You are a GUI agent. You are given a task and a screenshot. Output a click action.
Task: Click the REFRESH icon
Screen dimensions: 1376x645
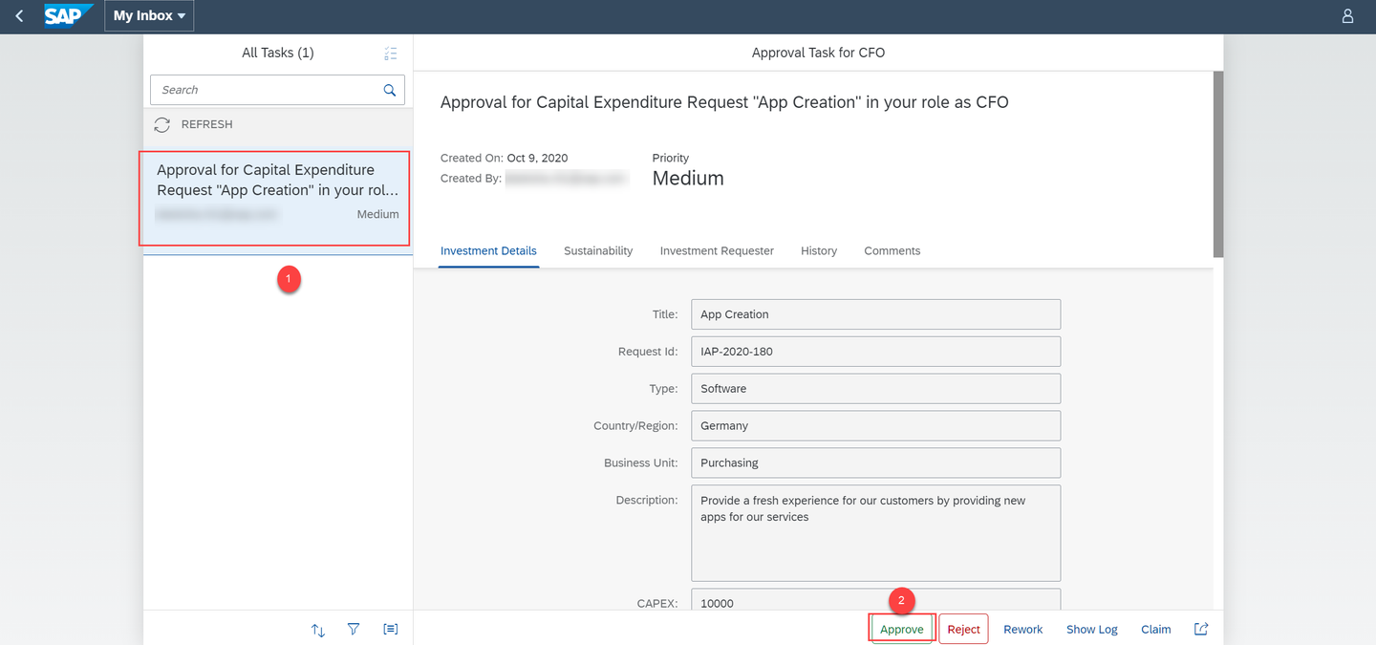coord(162,125)
